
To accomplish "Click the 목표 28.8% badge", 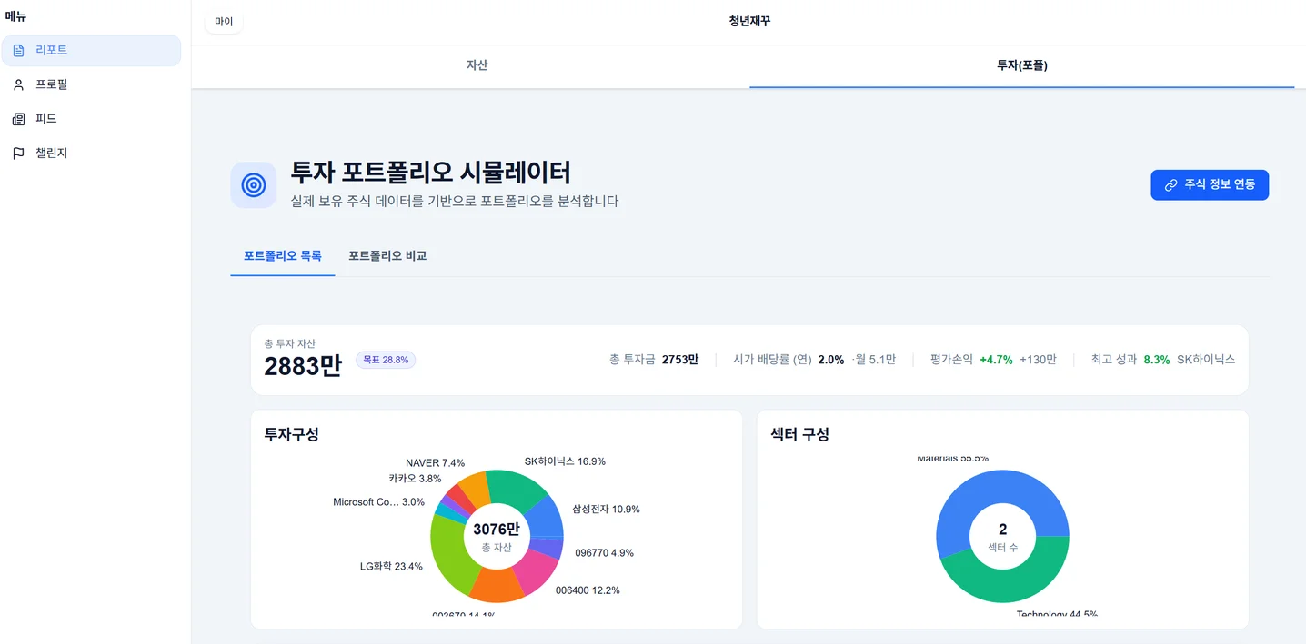I will click(x=386, y=359).
